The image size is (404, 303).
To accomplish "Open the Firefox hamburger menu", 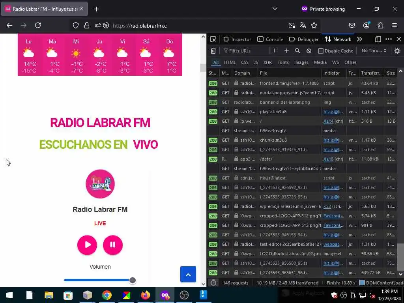I will (394, 25).
